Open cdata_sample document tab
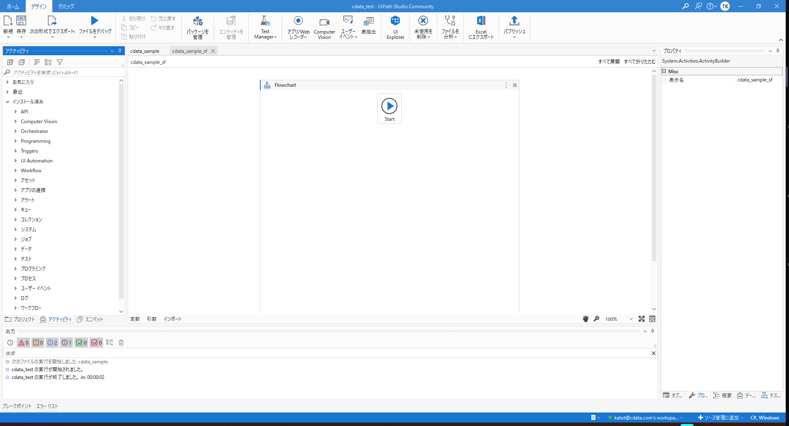789x426 pixels. tap(145, 51)
